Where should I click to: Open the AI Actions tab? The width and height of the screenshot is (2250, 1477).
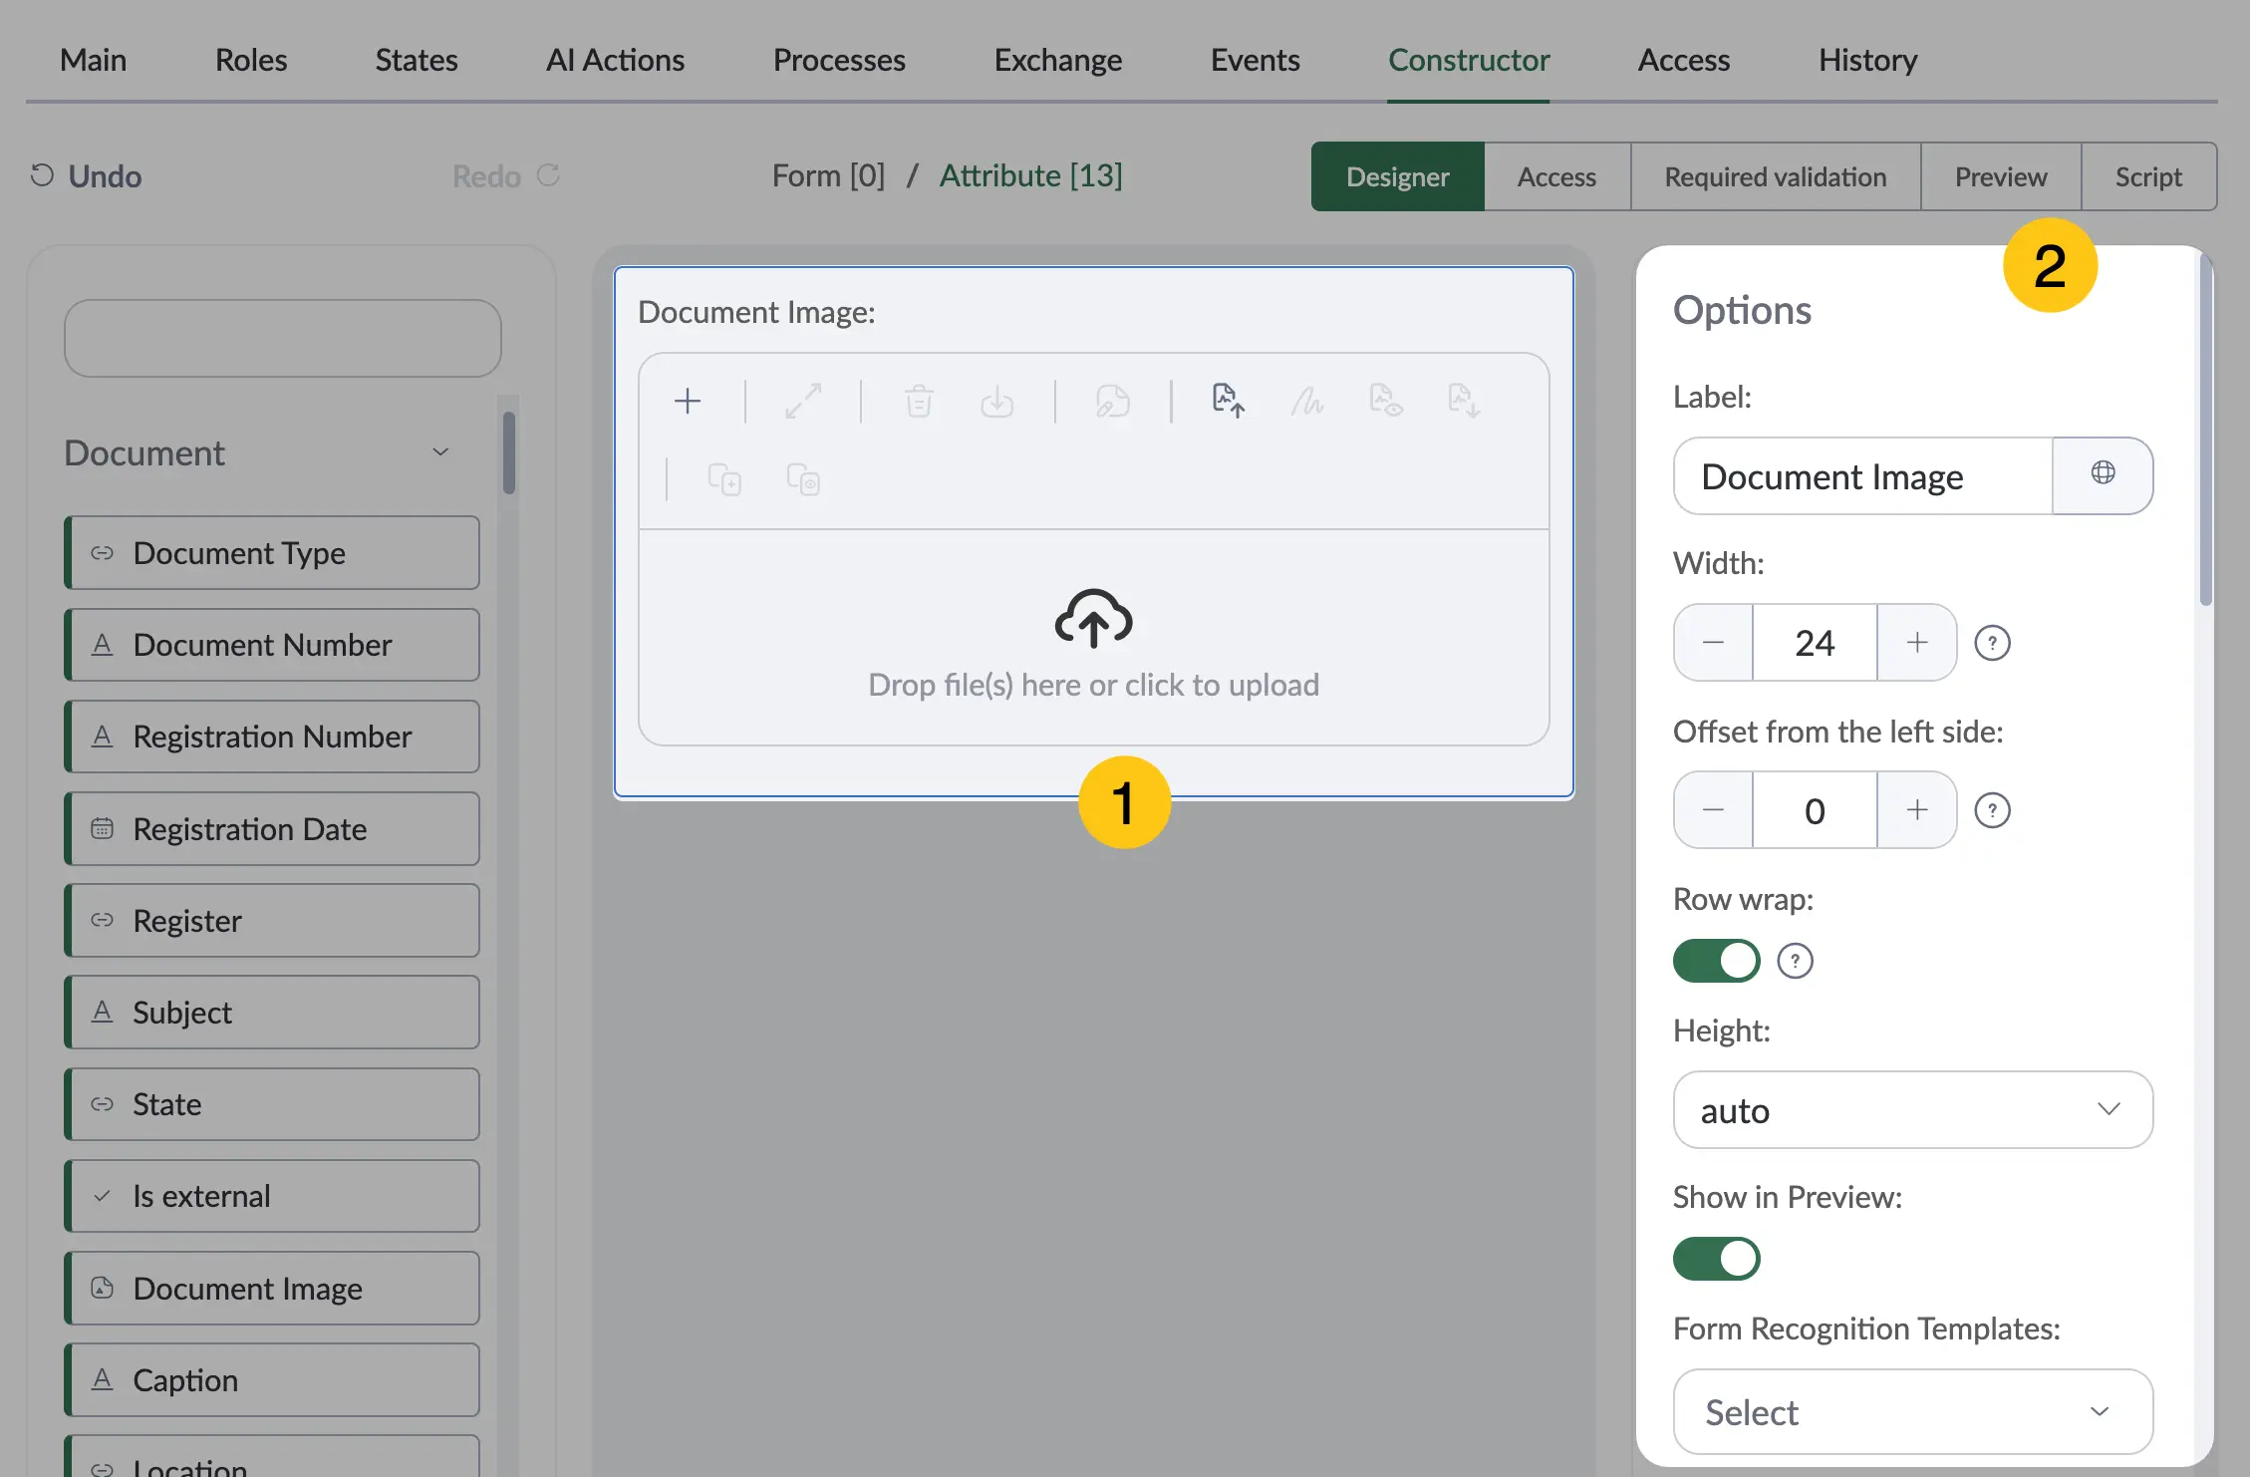615,60
